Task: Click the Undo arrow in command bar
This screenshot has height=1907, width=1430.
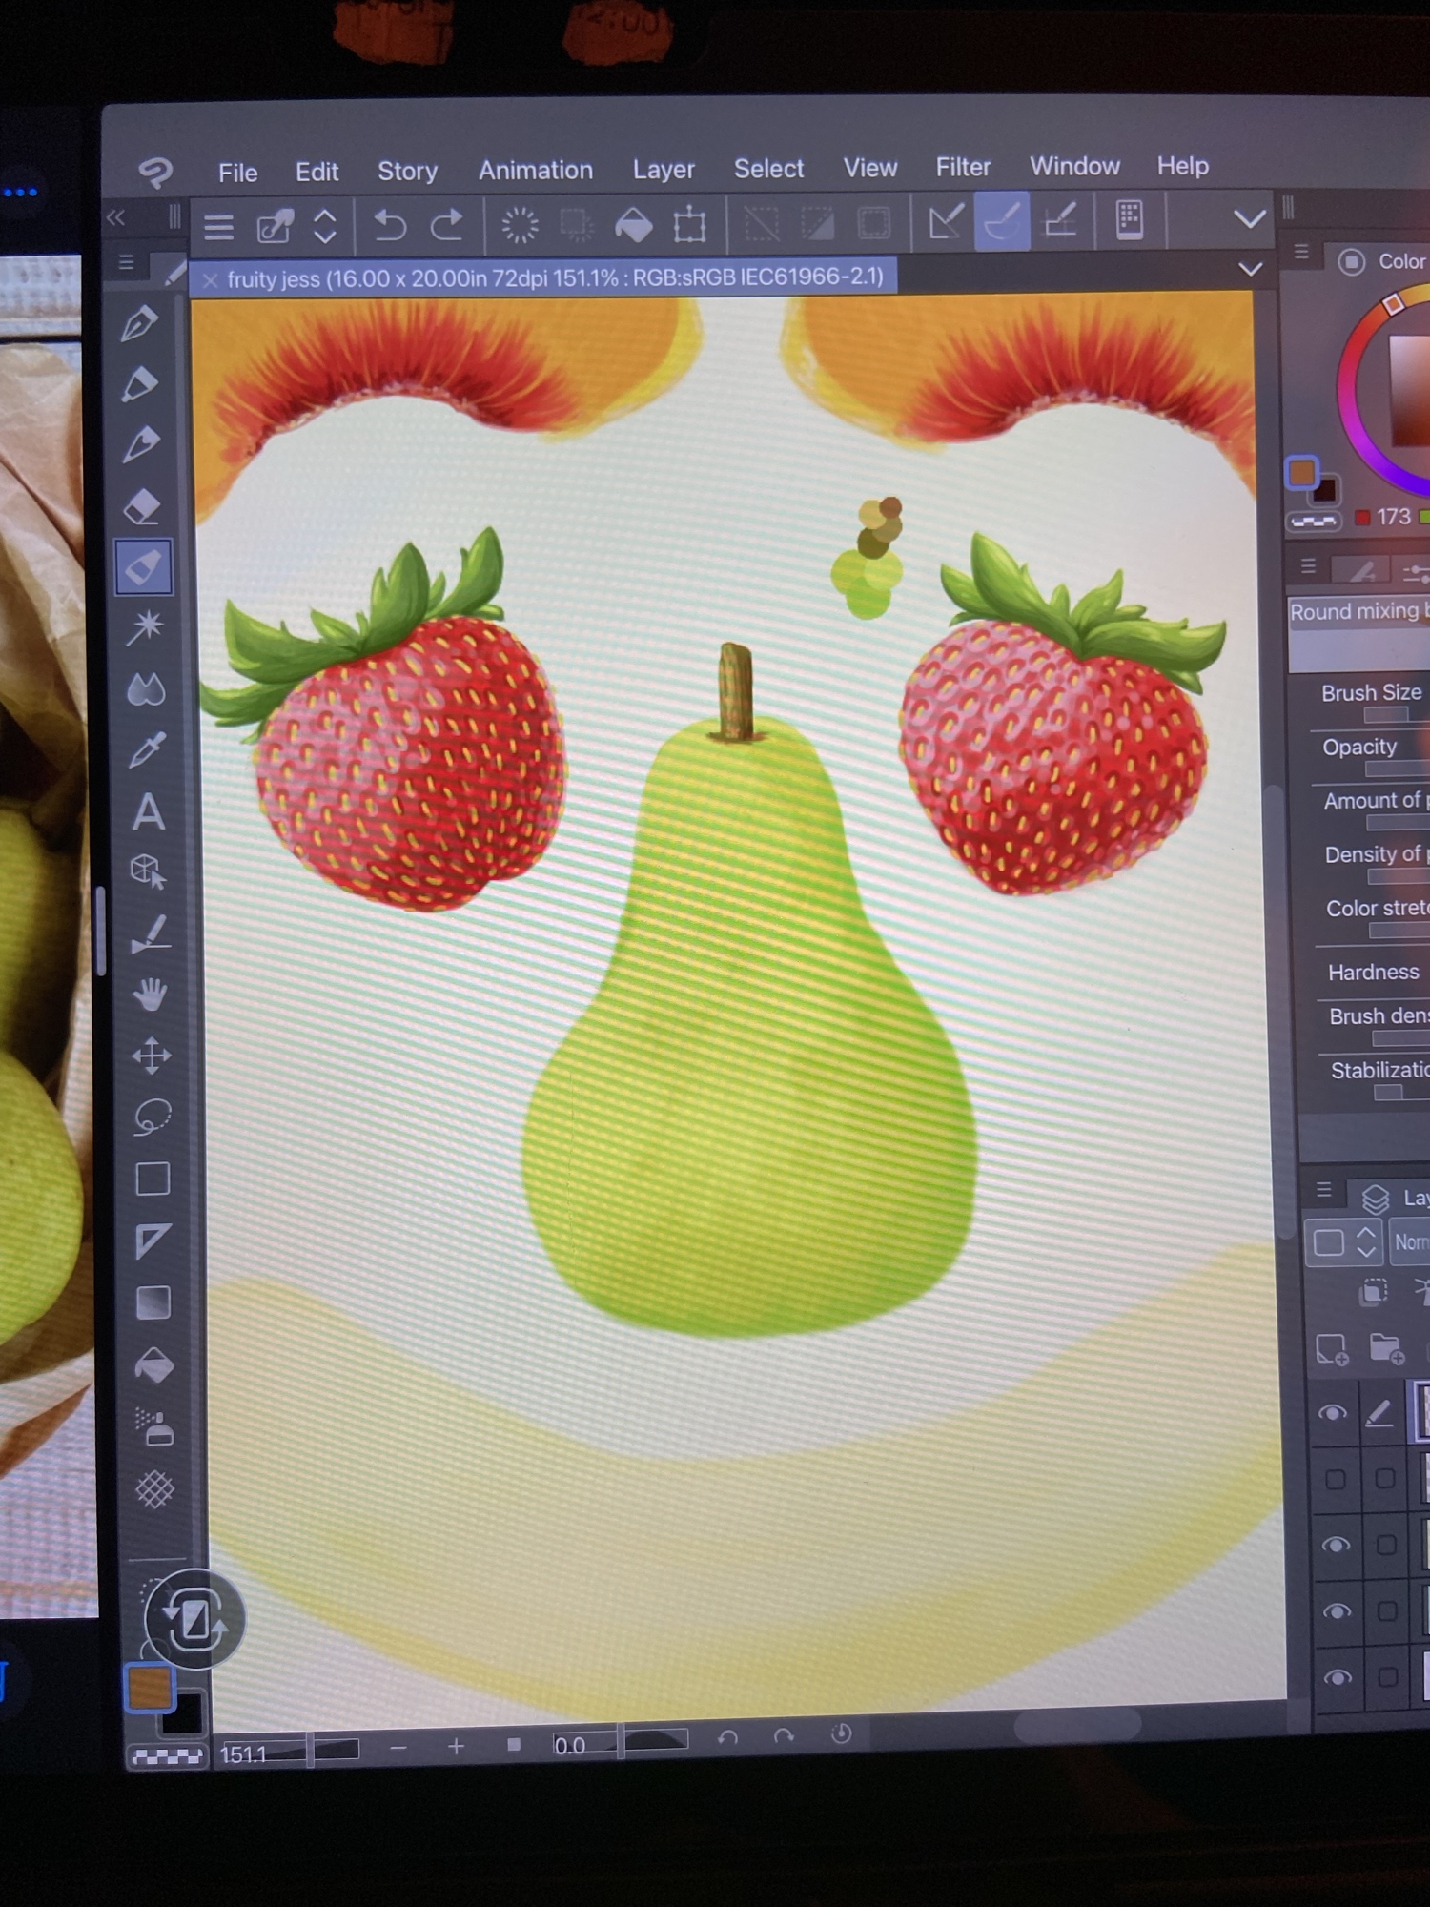Action: [x=390, y=226]
